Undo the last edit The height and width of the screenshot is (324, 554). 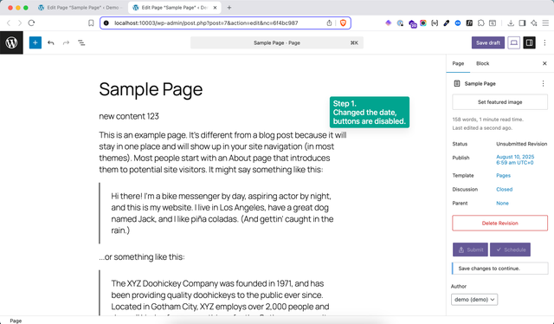(x=51, y=42)
